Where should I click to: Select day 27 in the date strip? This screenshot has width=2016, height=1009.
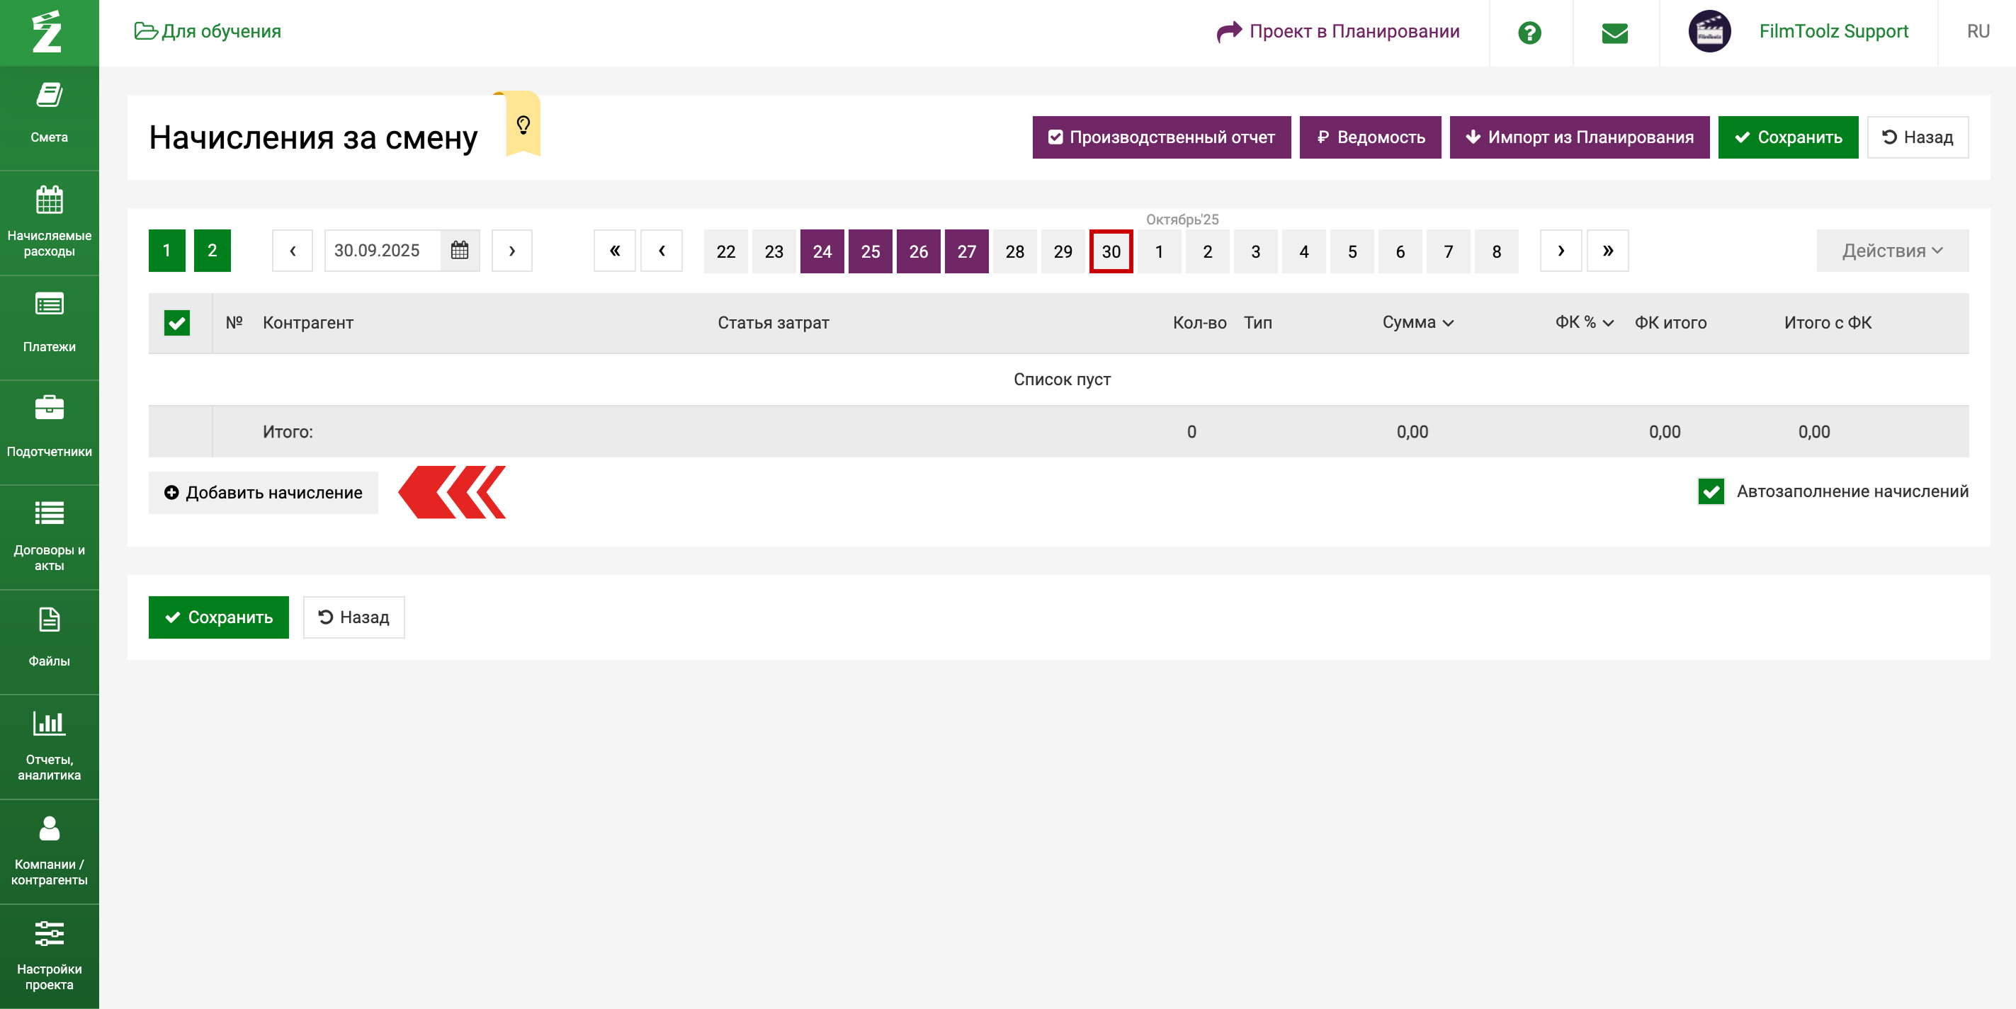[x=965, y=251]
